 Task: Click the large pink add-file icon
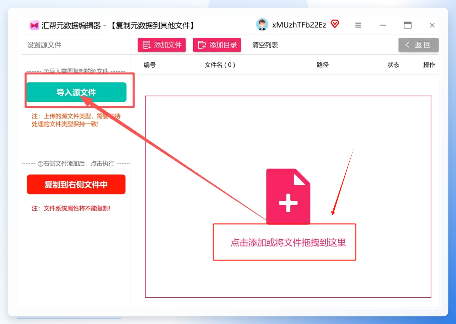(x=288, y=196)
